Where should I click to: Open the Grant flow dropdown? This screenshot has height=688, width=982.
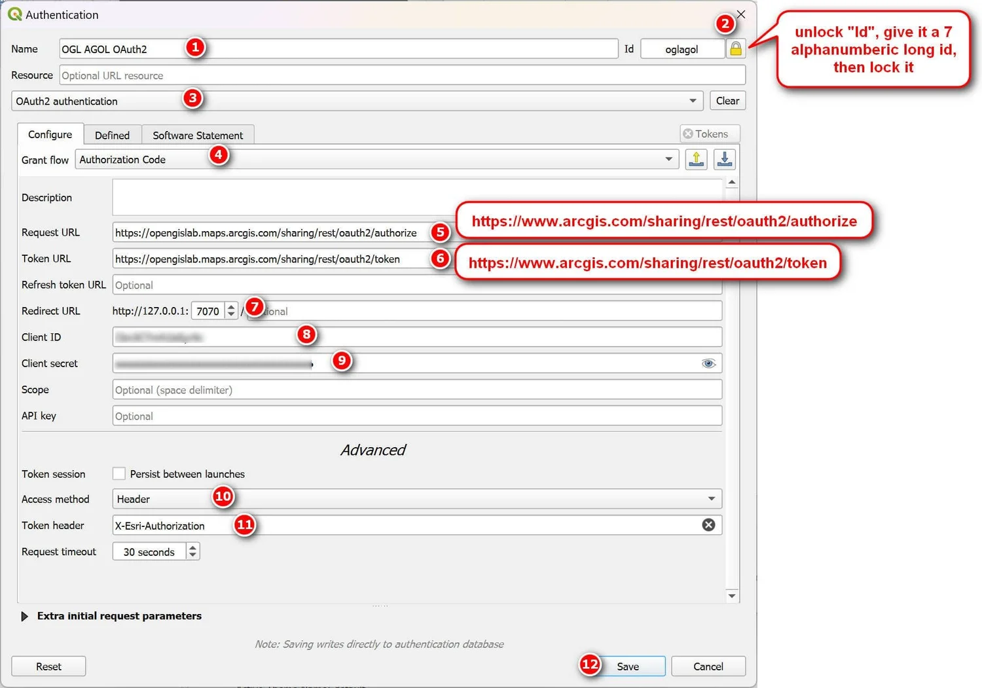(x=668, y=159)
